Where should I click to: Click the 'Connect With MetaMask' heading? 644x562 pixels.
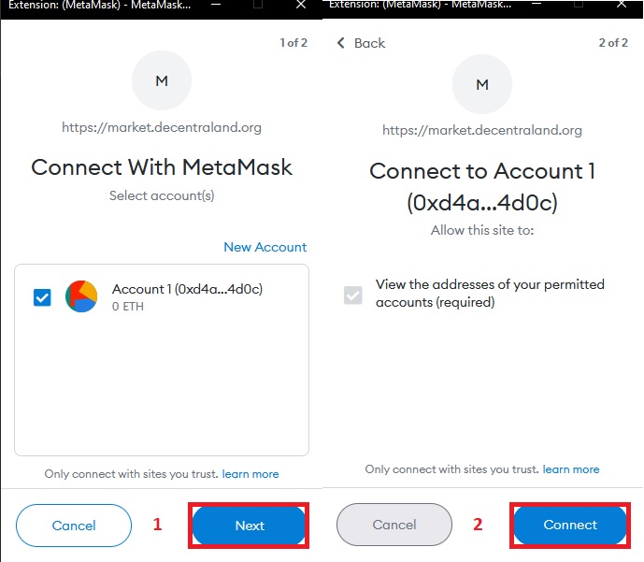pos(162,167)
